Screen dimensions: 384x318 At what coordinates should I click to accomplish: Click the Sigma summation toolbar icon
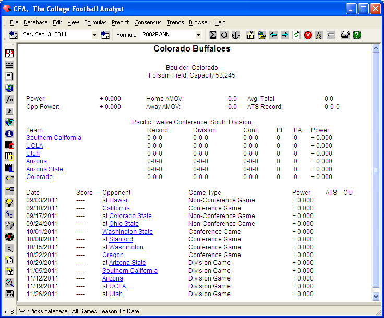[x=212, y=35]
